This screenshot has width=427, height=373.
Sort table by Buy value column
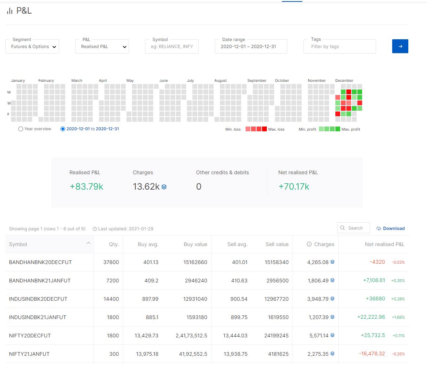pyautogui.click(x=195, y=244)
